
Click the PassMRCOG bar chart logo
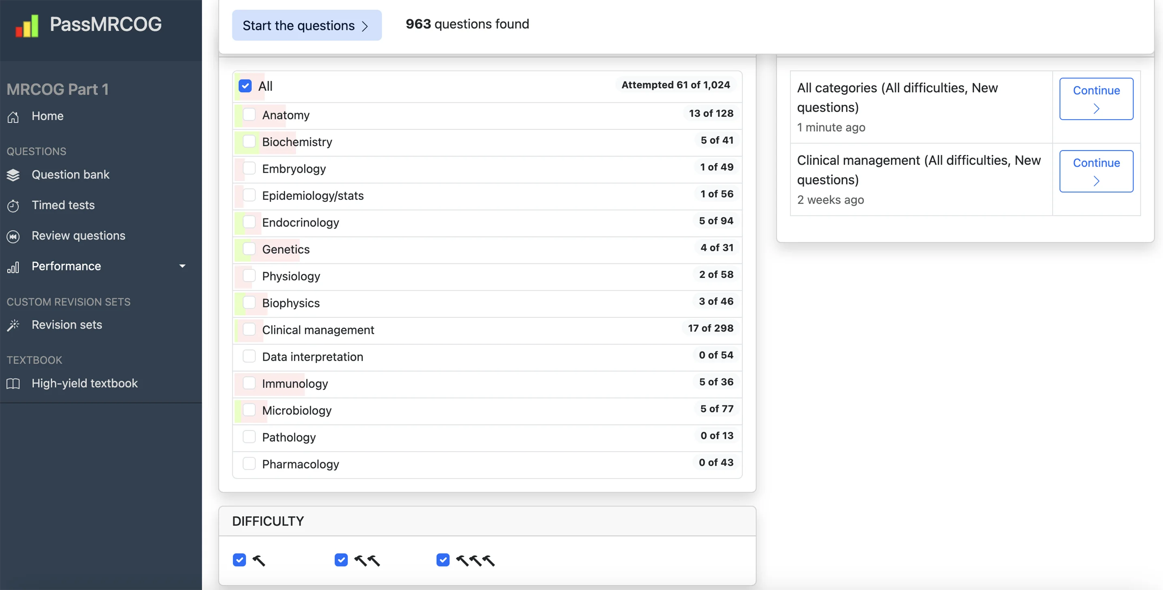coord(27,26)
